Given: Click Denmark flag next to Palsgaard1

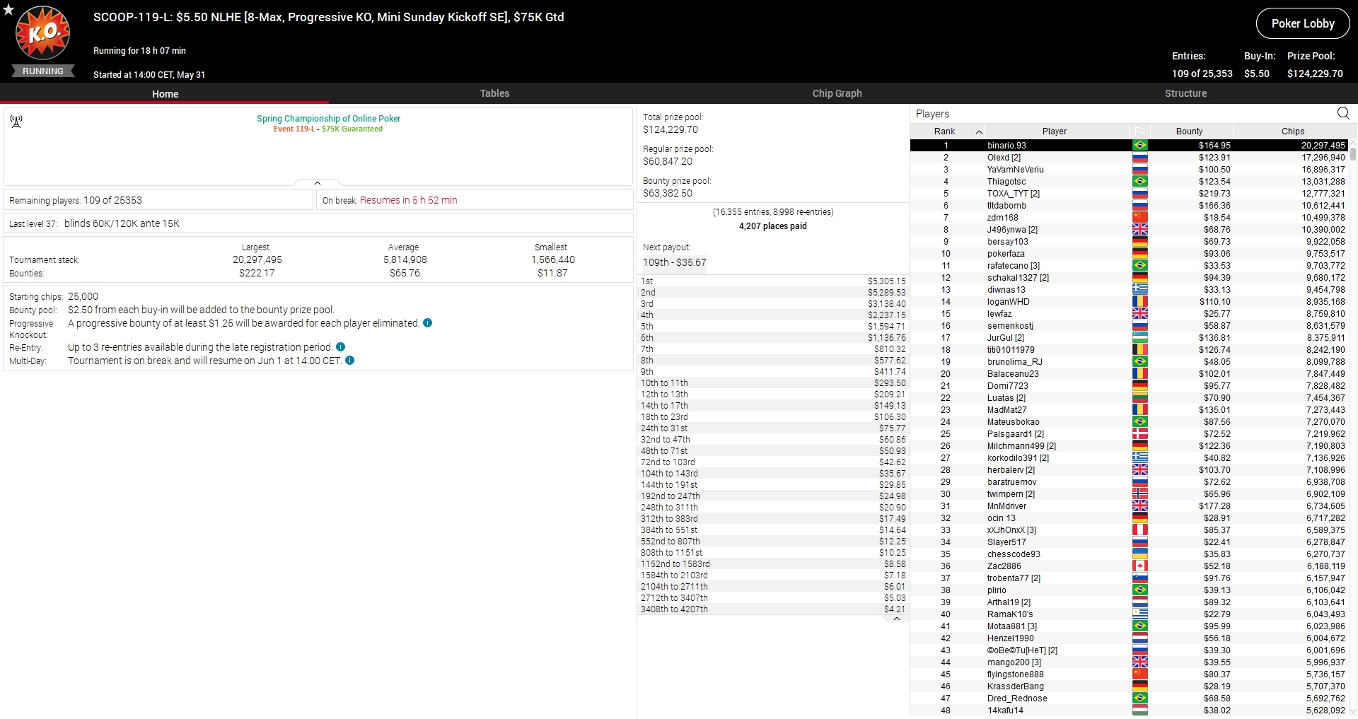Looking at the screenshot, I should point(1139,434).
